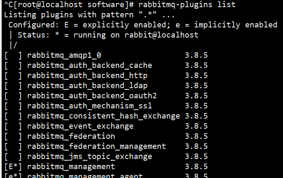The image size is (283, 178).
Task: Click the 'Configured: E = explicitly enabled' line
Action: pos(143,25)
